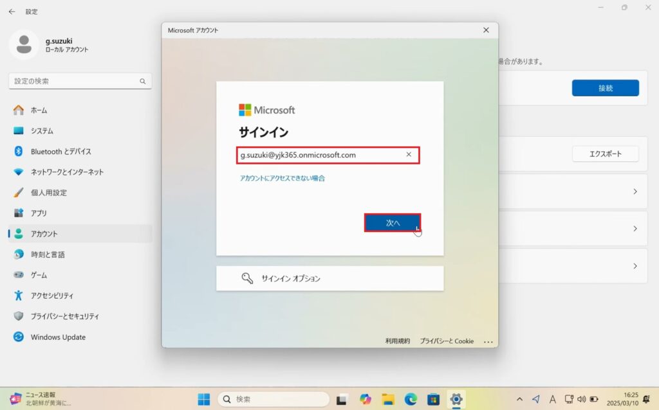This screenshot has height=410, width=659.
Task: Open the g.suzuki local account profile
Action: click(49, 45)
